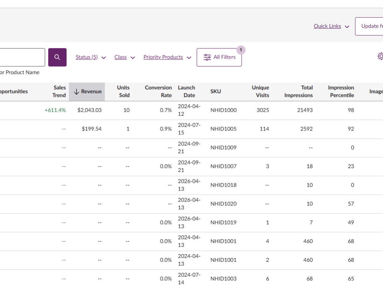This screenshot has width=383, height=287.
Task: Click the SKU column header
Action: 216,91
